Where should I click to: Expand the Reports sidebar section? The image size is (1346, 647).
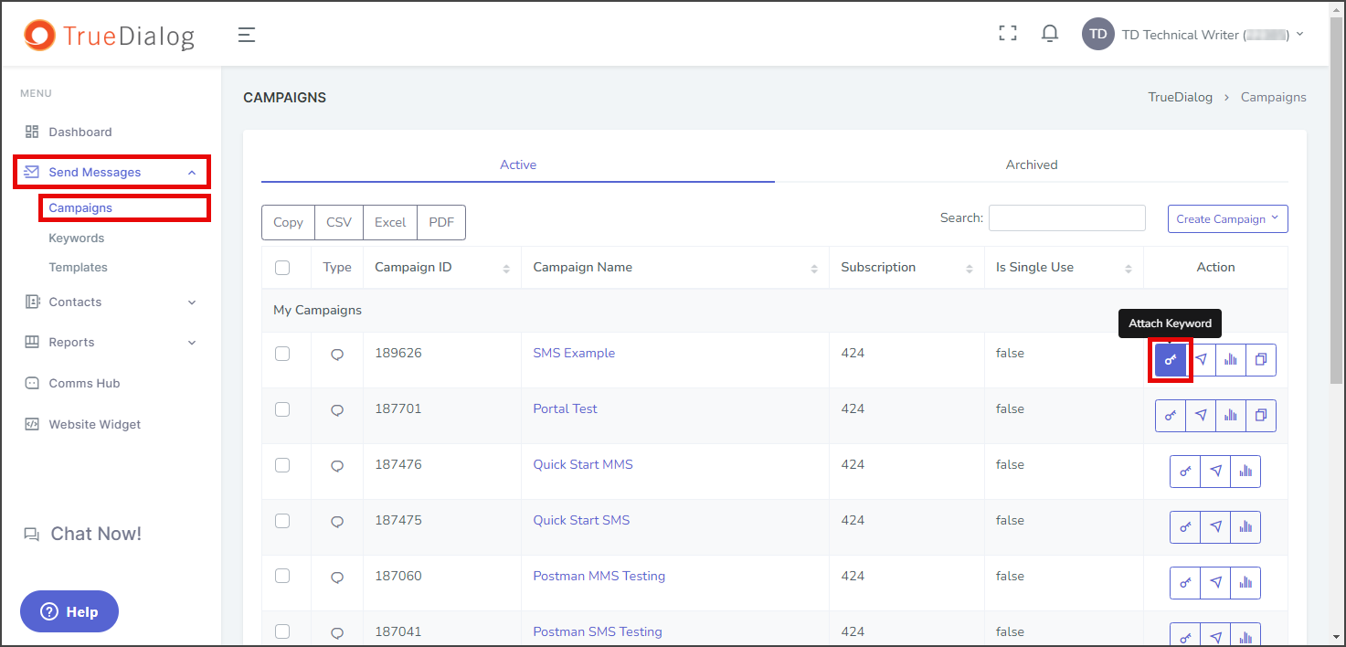click(x=111, y=342)
